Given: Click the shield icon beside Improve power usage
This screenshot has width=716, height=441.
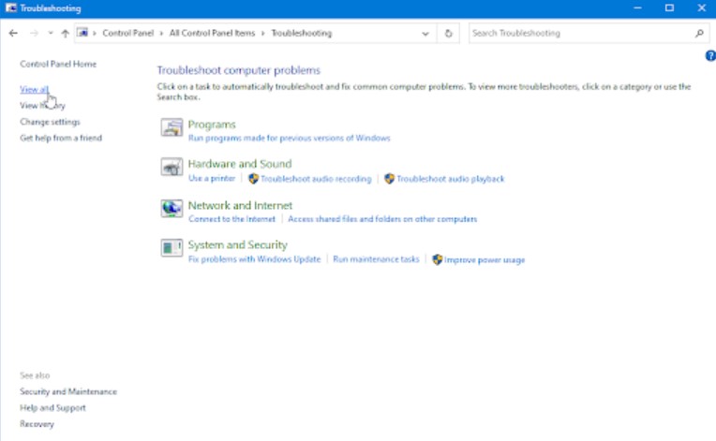Looking at the screenshot, I should tap(437, 259).
